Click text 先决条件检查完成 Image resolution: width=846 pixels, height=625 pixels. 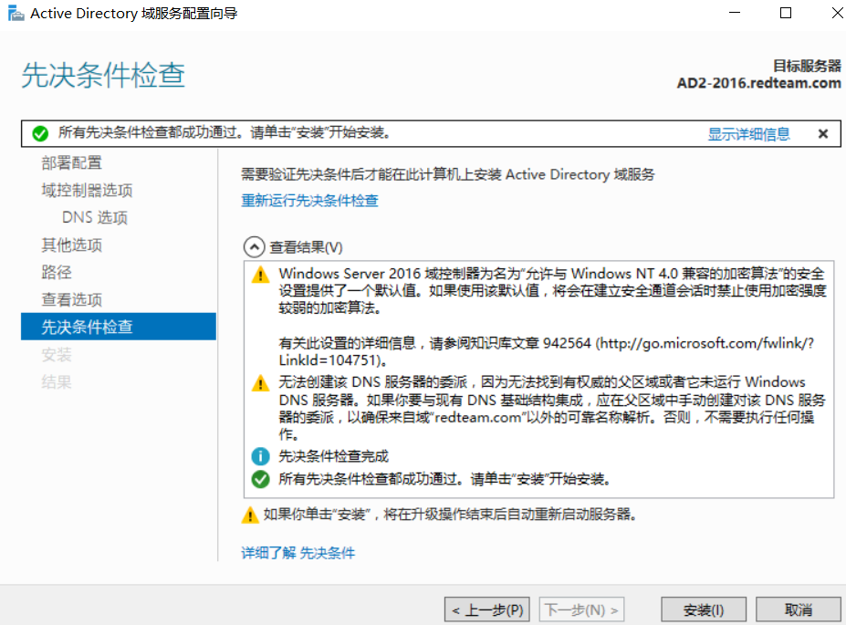pyautogui.click(x=333, y=456)
